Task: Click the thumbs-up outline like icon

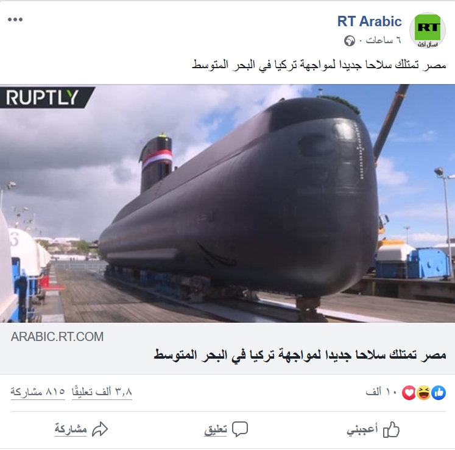Action: point(391,429)
